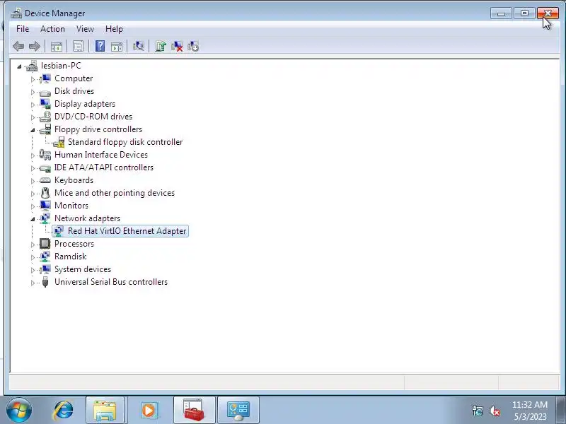
Task: Open the Help menu
Action: click(x=114, y=29)
